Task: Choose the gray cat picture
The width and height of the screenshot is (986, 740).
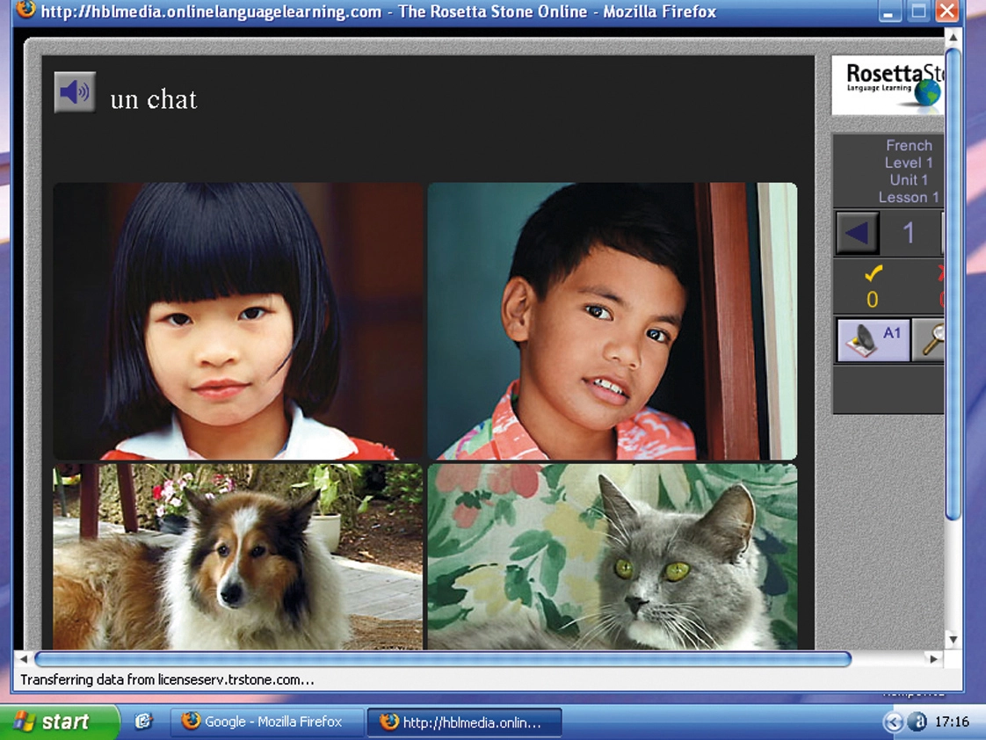Action: (612, 556)
